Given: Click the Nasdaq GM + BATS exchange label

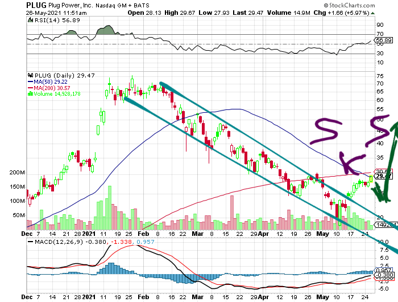Looking at the screenshot, I should (x=122, y=5).
